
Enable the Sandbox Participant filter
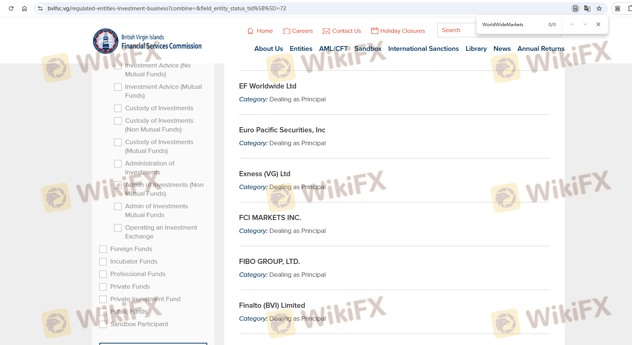[x=103, y=324]
